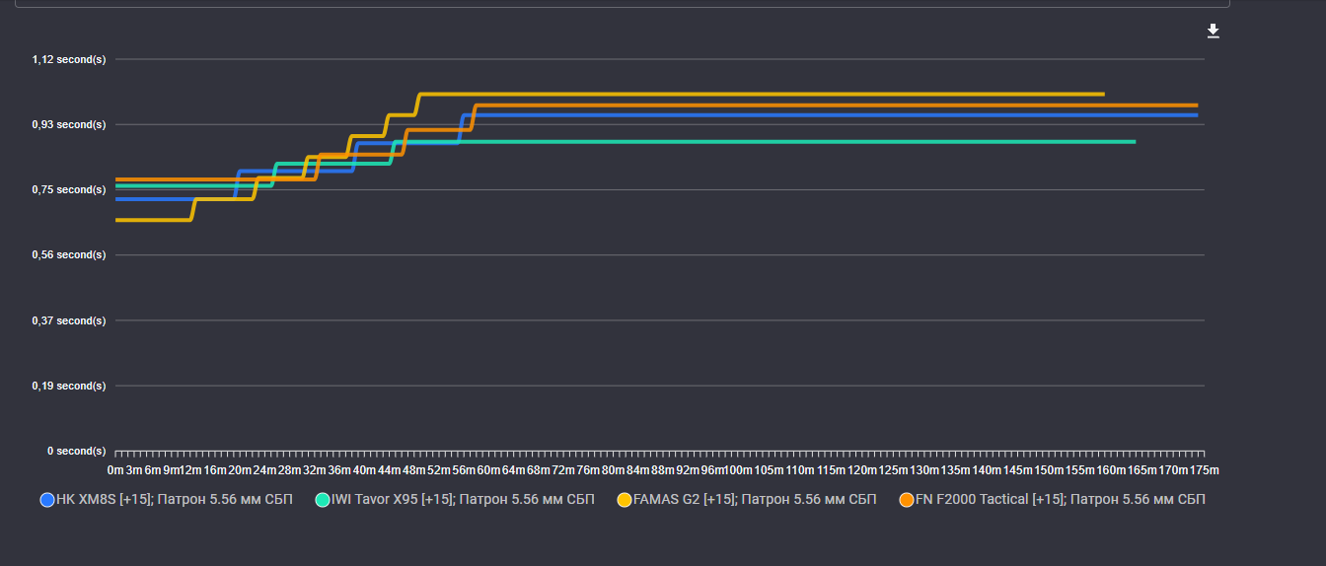Download the chart using the download icon

pyautogui.click(x=1214, y=32)
